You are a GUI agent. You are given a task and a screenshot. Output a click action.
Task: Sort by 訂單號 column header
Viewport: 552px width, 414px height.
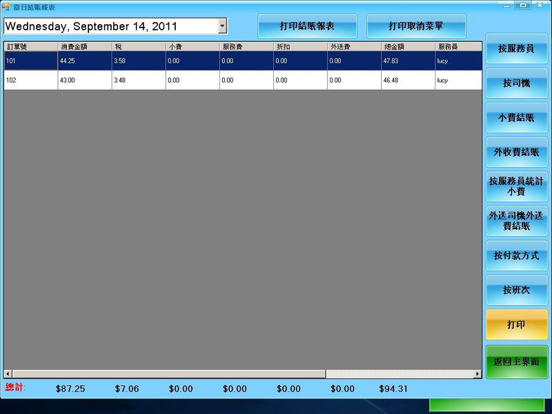point(30,47)
